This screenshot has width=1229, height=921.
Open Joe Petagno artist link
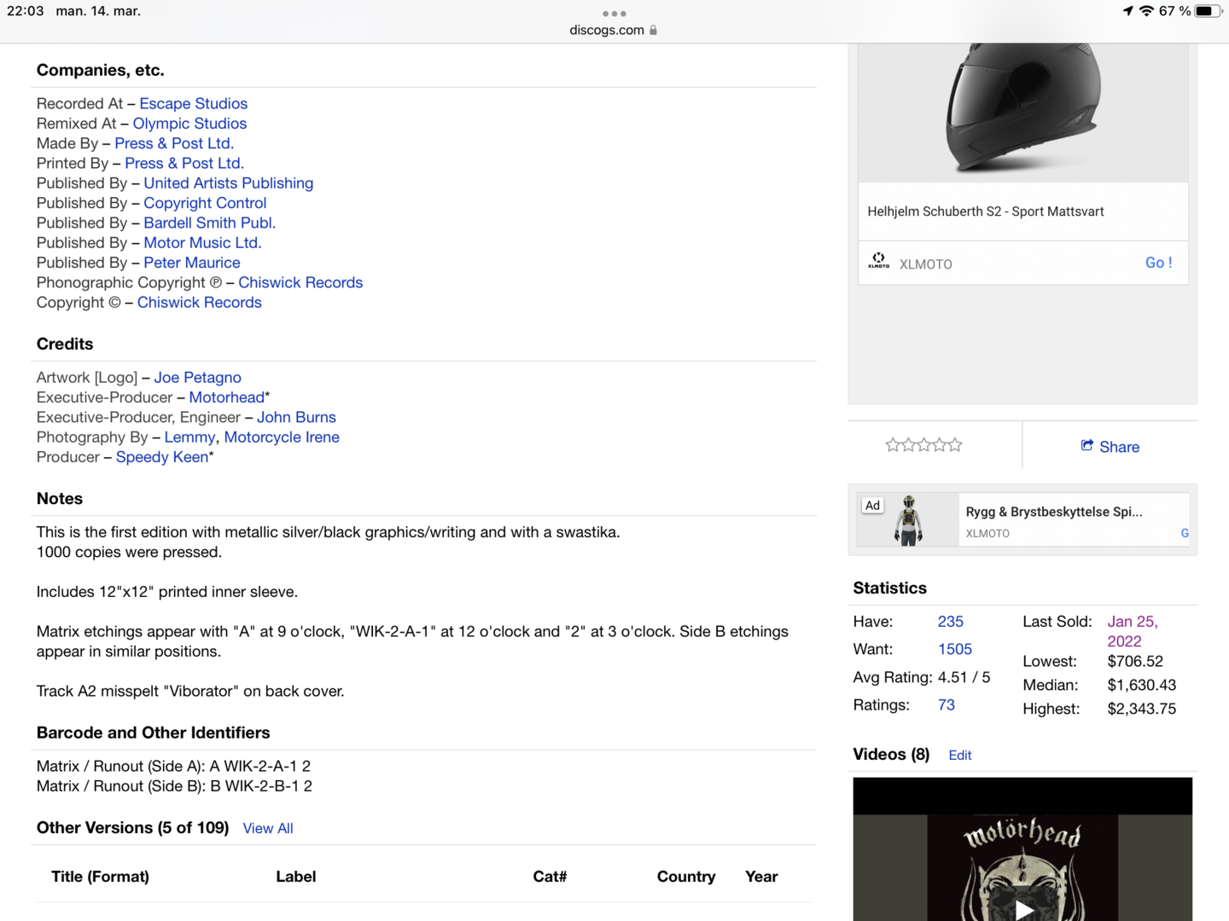point(198,378)
